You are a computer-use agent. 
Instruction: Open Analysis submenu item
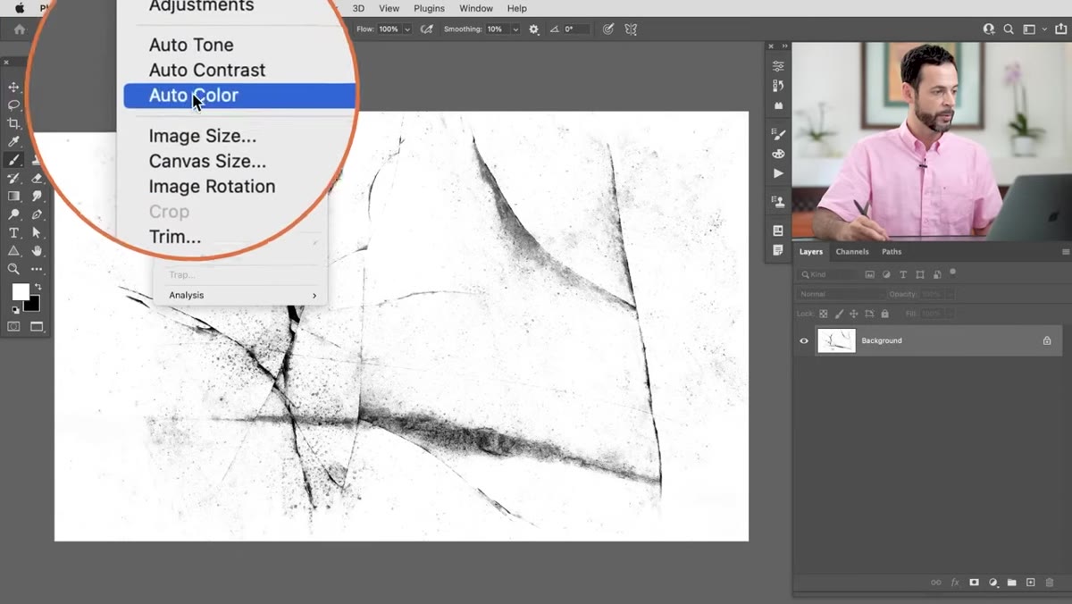click(240, 295)
